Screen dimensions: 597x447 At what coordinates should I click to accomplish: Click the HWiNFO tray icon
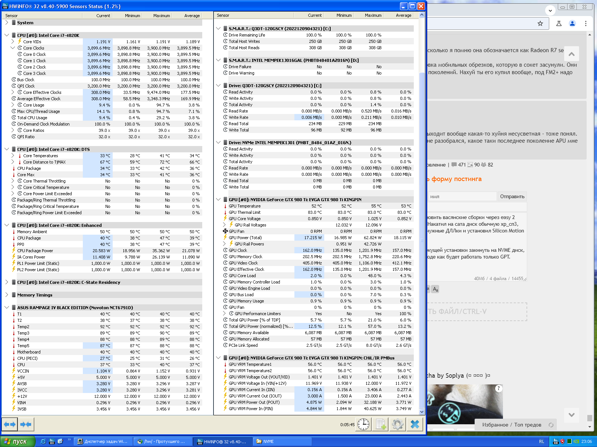pyautogui.click(x=556, y=441)
